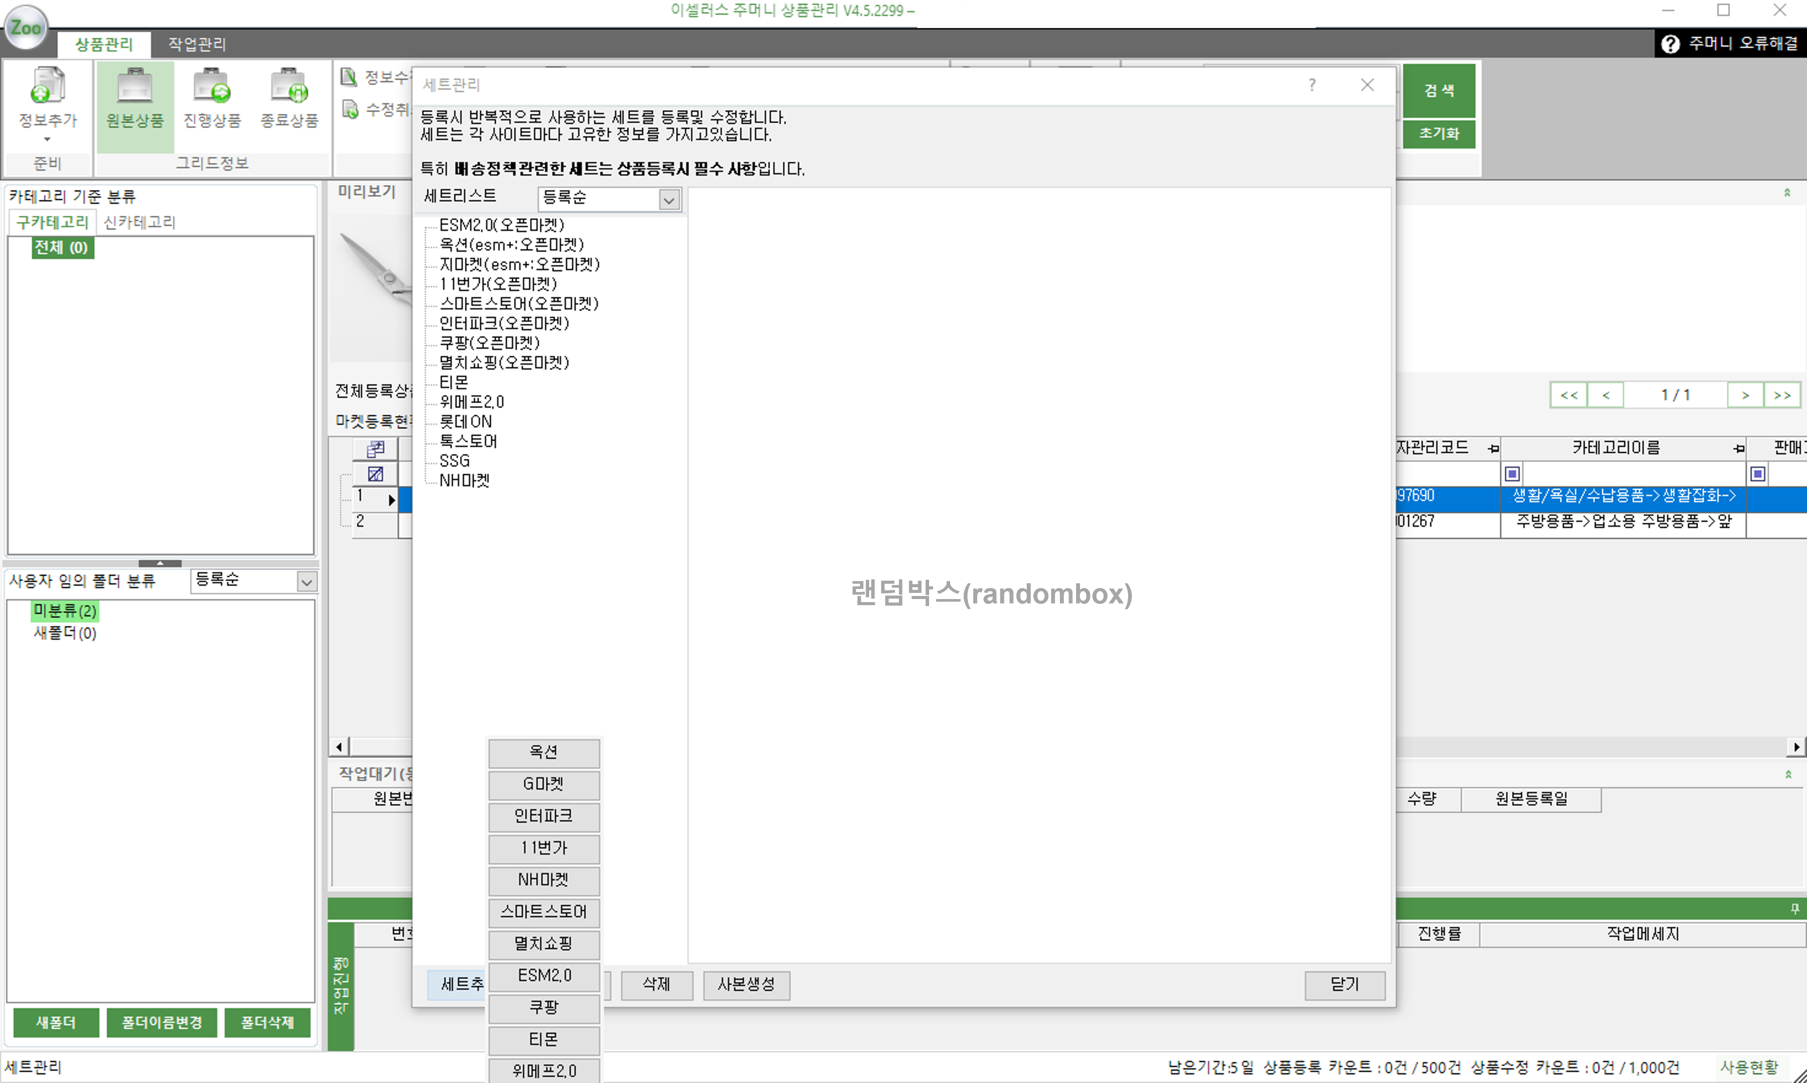The width and height of the screenshot is (1807, 1083).
Task: Click the 닫기 button in 세트관리 dialog
Action: point(1345,985)
